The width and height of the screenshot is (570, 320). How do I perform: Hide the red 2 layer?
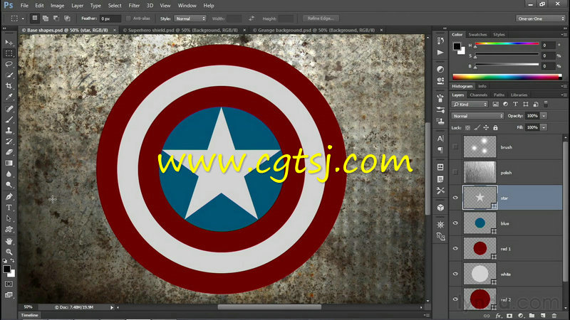(x=455, y=299)
